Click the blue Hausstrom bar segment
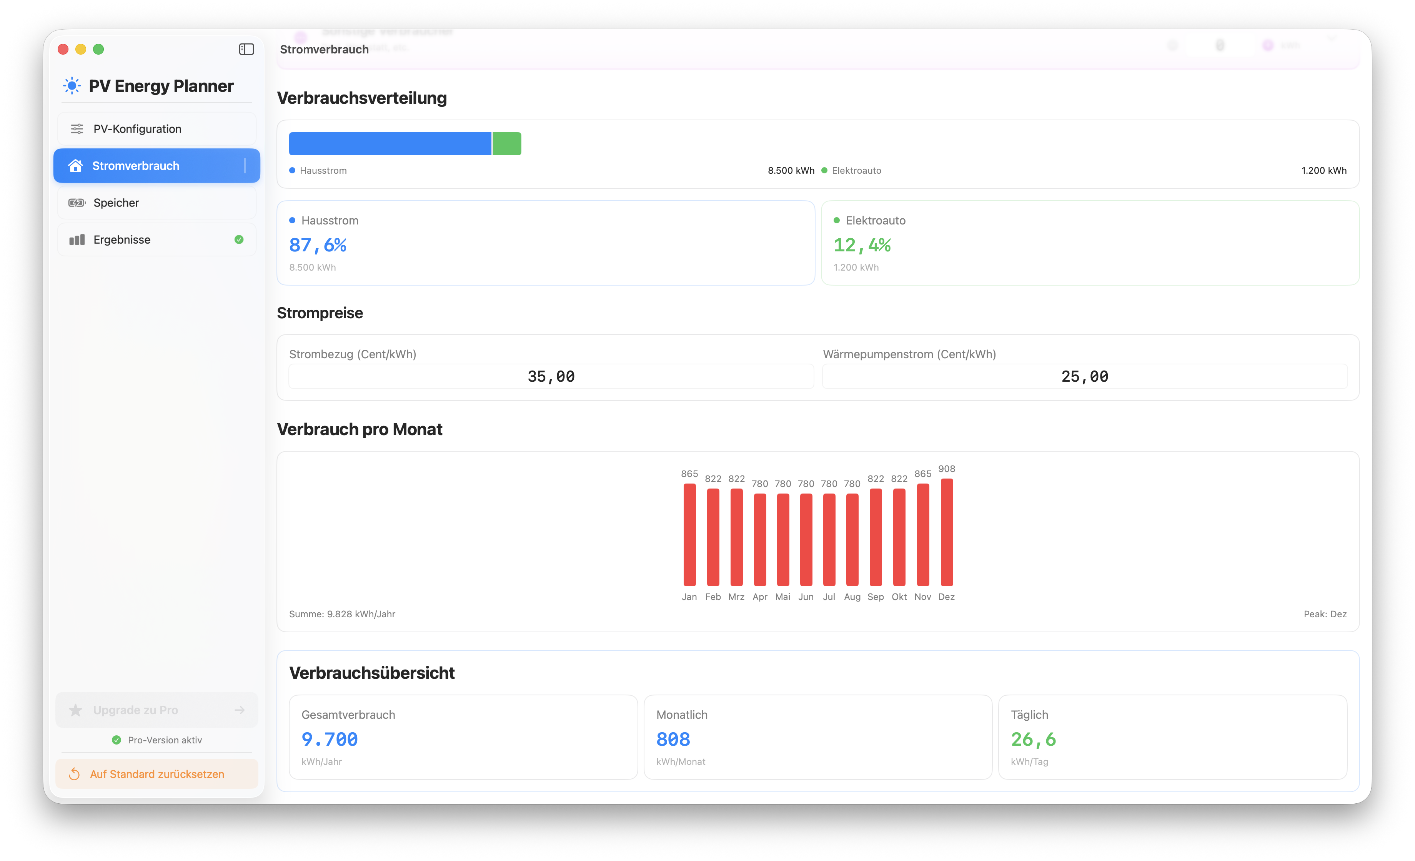Image resolution: width=1415 pixels, height=861 pixels. point(390,143)
